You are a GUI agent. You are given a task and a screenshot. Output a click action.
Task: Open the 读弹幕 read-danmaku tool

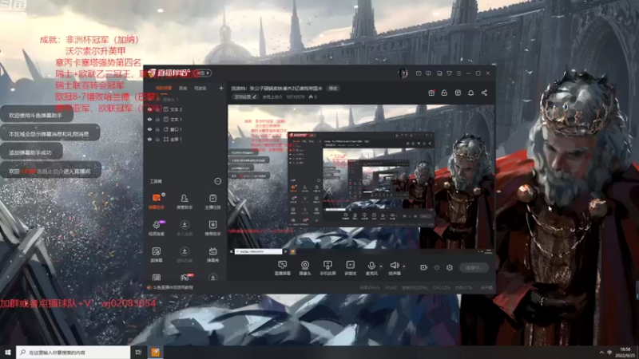[157, 254]
